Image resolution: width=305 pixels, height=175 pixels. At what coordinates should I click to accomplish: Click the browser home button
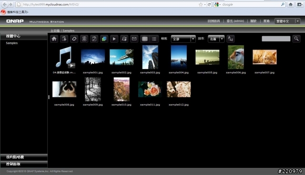[x=291, y=4]
